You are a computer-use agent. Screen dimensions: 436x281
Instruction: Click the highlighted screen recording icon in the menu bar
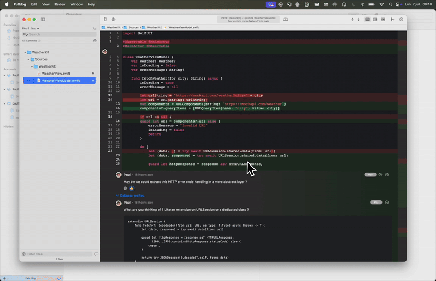pos(270,4)
